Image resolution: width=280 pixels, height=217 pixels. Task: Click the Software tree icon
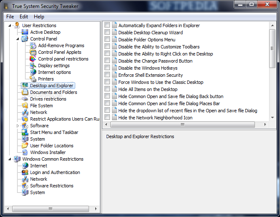pos(25,126)
